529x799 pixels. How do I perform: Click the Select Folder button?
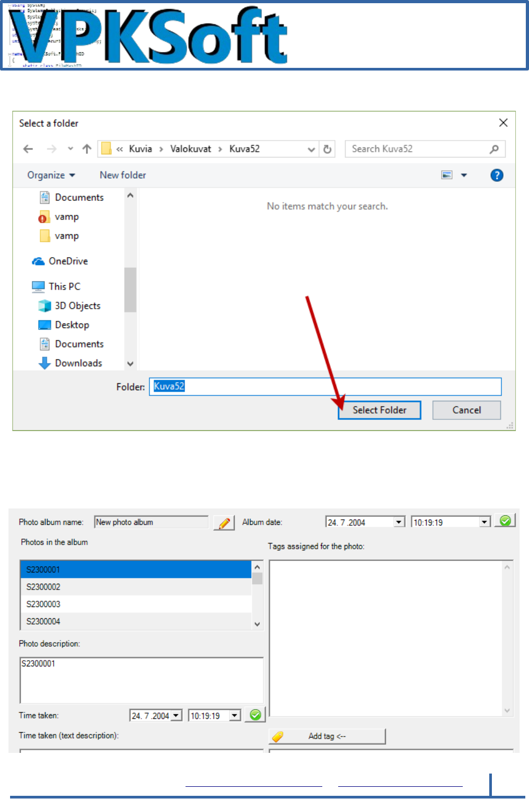click(380, 410)
